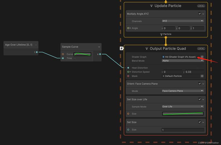Disable the Multiply Angle.XYZ block checkbox
221x145 pixels.
pos(200,14)
